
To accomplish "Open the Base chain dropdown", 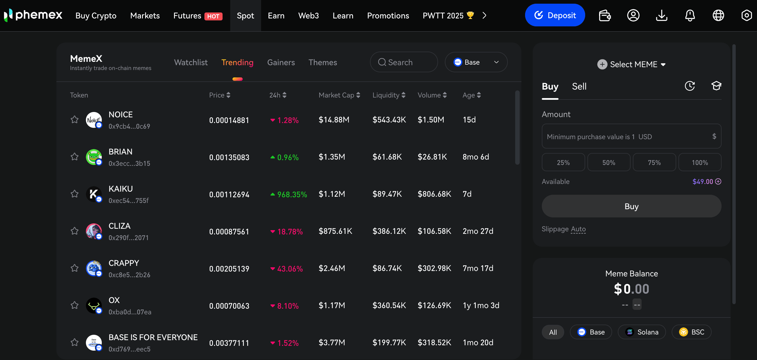I will (x=476, y=62).
